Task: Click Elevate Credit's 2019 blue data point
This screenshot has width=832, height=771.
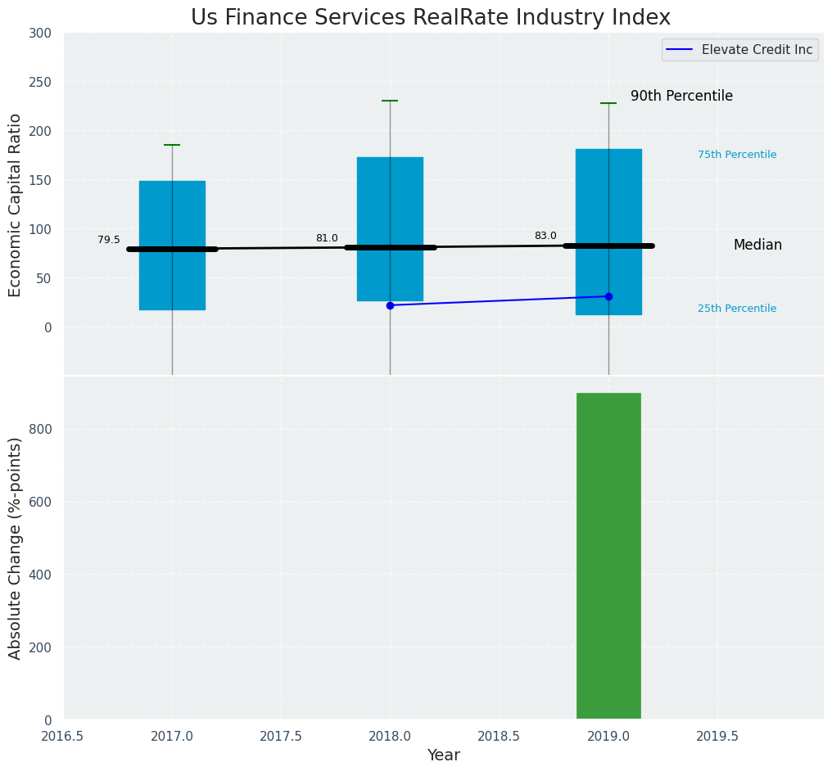Action: [x=608, y=296]
